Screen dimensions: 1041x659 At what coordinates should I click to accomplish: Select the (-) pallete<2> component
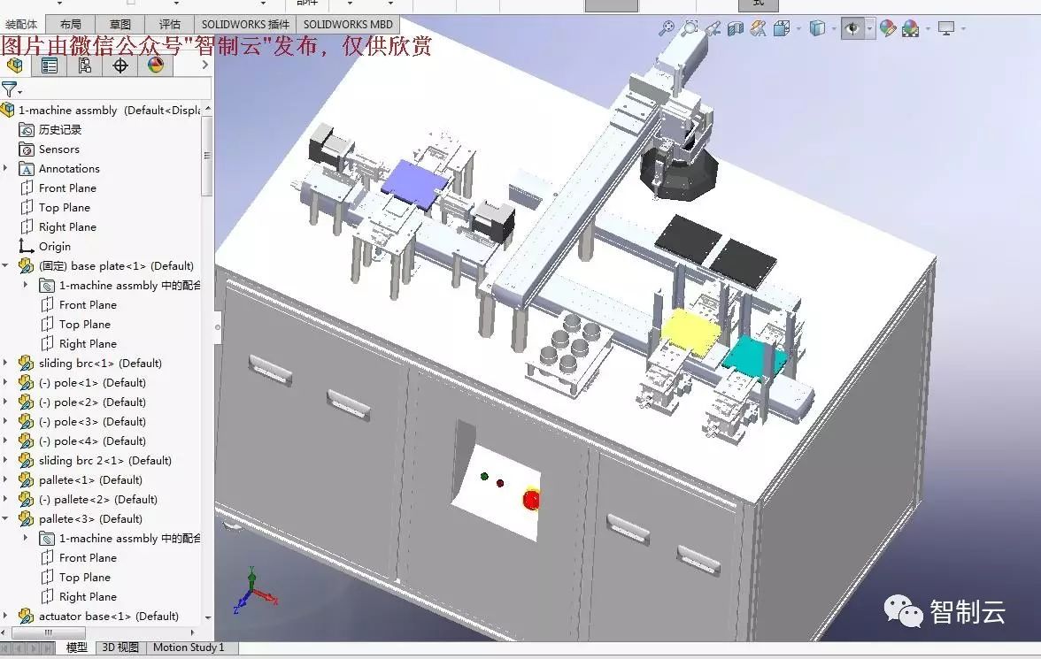point(98,500)
